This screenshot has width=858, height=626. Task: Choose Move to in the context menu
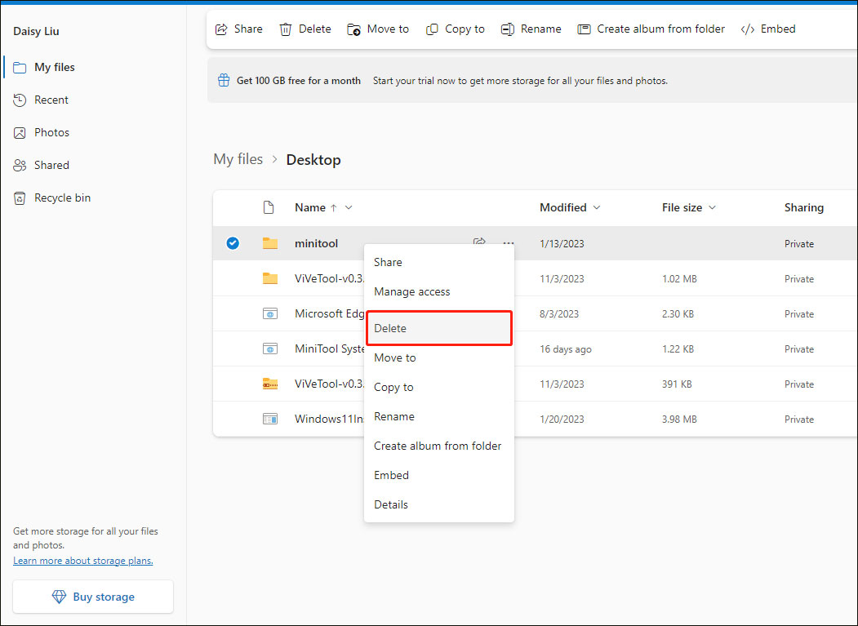(439, 357)
